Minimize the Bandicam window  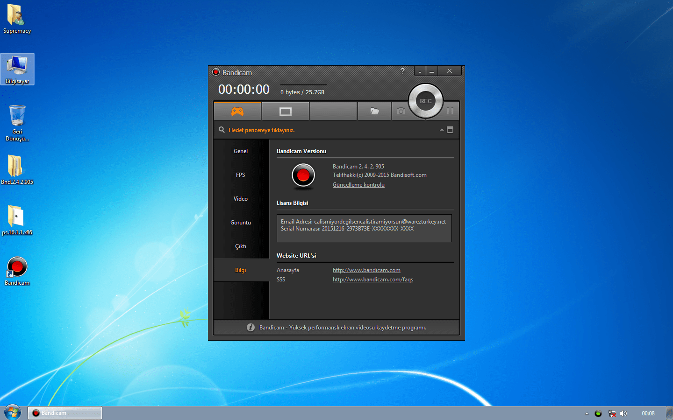point(432,71)
